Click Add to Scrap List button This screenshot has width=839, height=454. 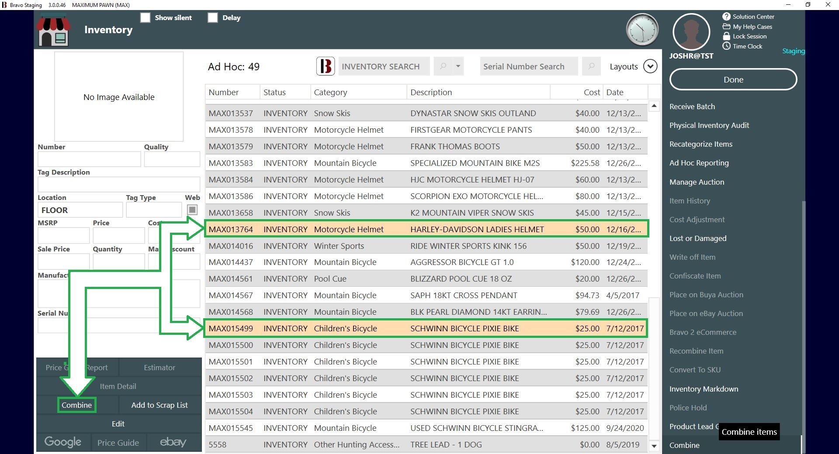click(159, 405)
